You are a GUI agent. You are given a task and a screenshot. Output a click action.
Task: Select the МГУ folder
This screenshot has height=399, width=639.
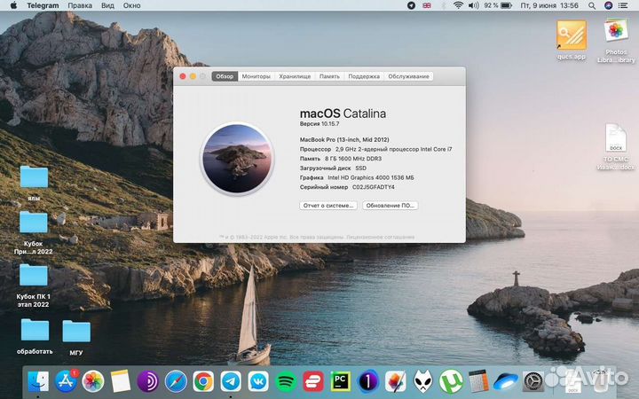[76, 337]
